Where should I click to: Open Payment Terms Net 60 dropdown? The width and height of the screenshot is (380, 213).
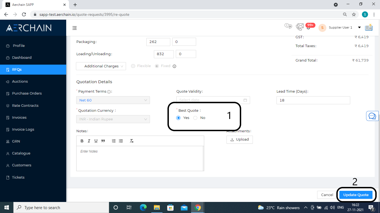113,100
